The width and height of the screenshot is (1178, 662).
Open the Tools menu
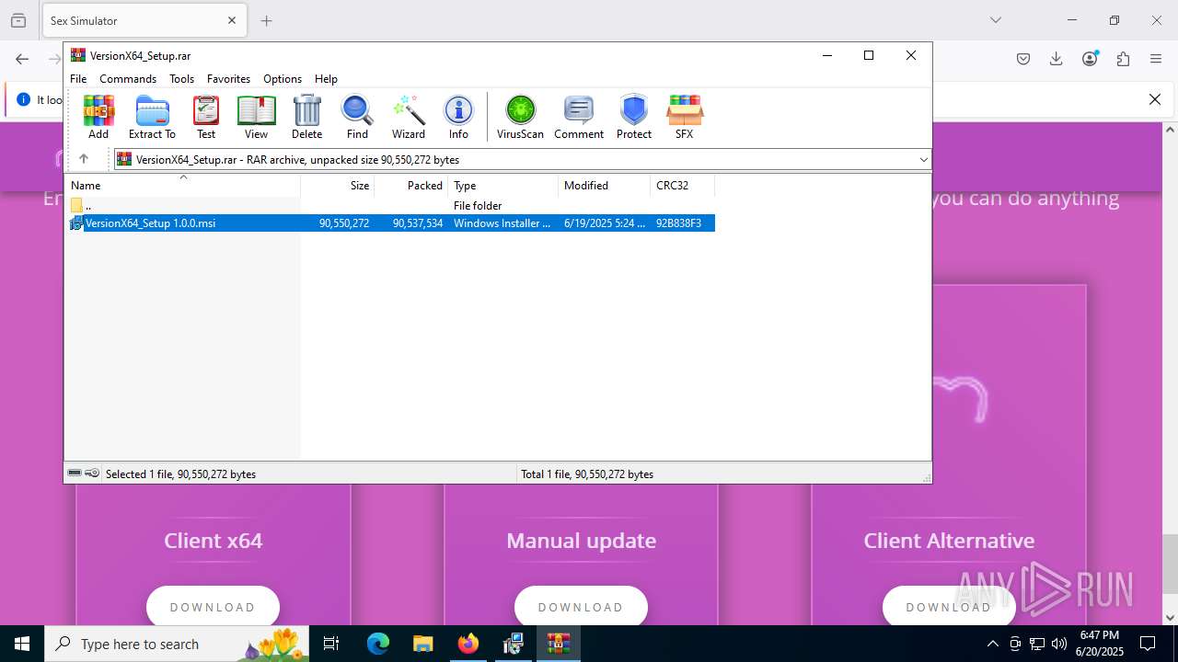click(x=181, y=79)
